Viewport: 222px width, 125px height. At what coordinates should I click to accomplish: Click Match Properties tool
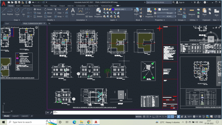click(x=149, y=12)
